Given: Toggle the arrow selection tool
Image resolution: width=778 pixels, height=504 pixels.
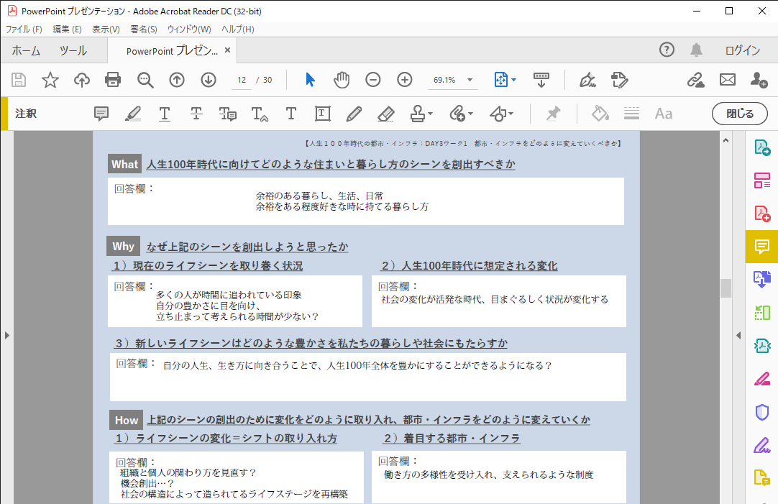Looking at the screenshot, I should tap(310, 80).
